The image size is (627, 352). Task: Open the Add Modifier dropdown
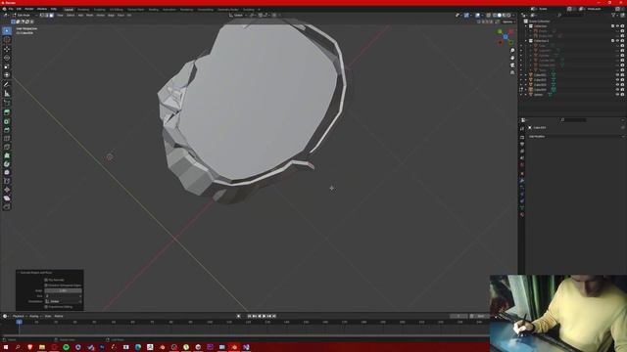coord(576,137)
